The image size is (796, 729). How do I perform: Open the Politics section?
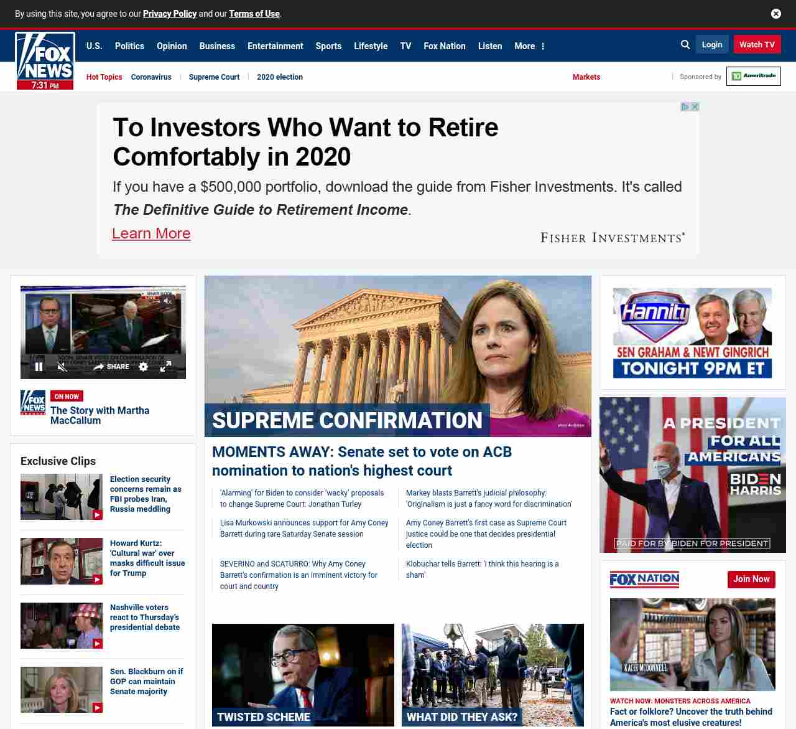point(129,46)
